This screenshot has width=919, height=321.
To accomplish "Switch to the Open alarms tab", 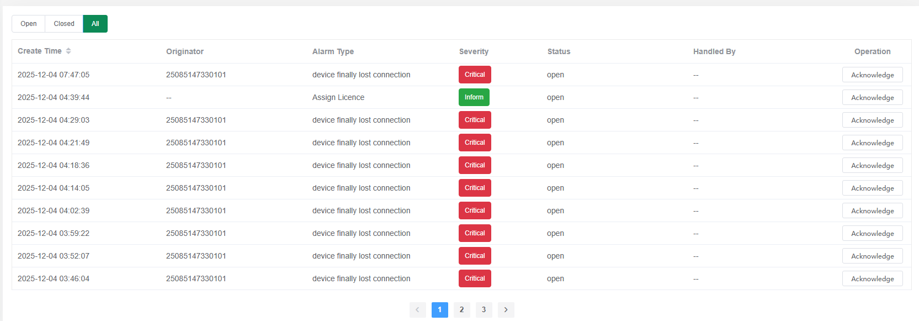I will pos(29,24).
